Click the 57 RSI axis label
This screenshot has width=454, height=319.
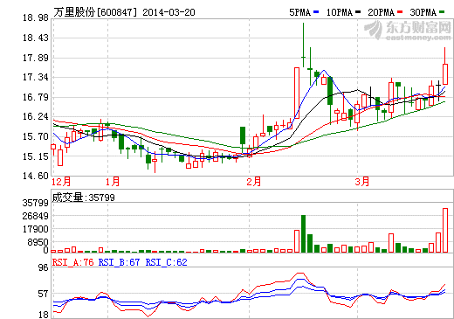44,294
